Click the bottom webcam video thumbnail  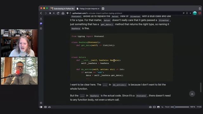[x=19, y=71]
